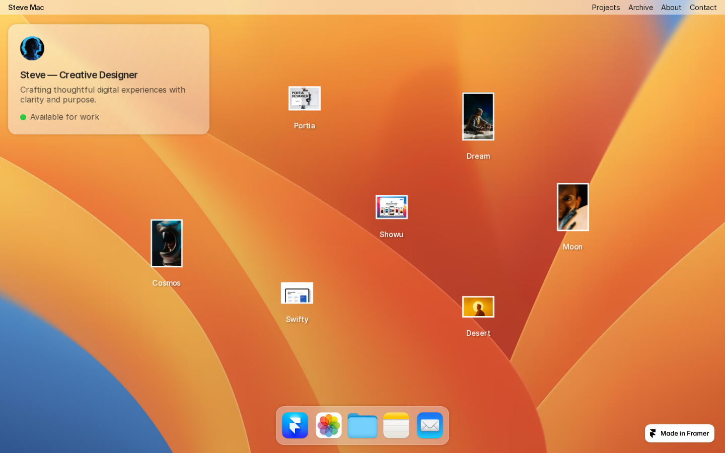Open the Dream project thumbnail
This screenshot has width=725, height=453.
click(478, 116)
